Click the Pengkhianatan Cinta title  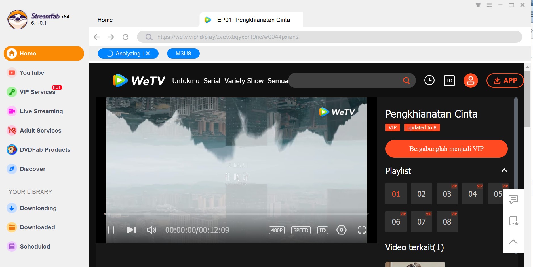click(431, 114)
